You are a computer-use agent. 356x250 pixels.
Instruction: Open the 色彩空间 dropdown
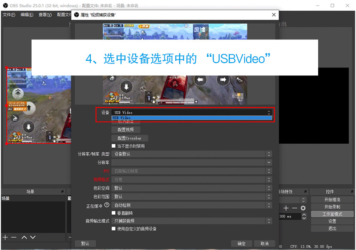point(192,188)
